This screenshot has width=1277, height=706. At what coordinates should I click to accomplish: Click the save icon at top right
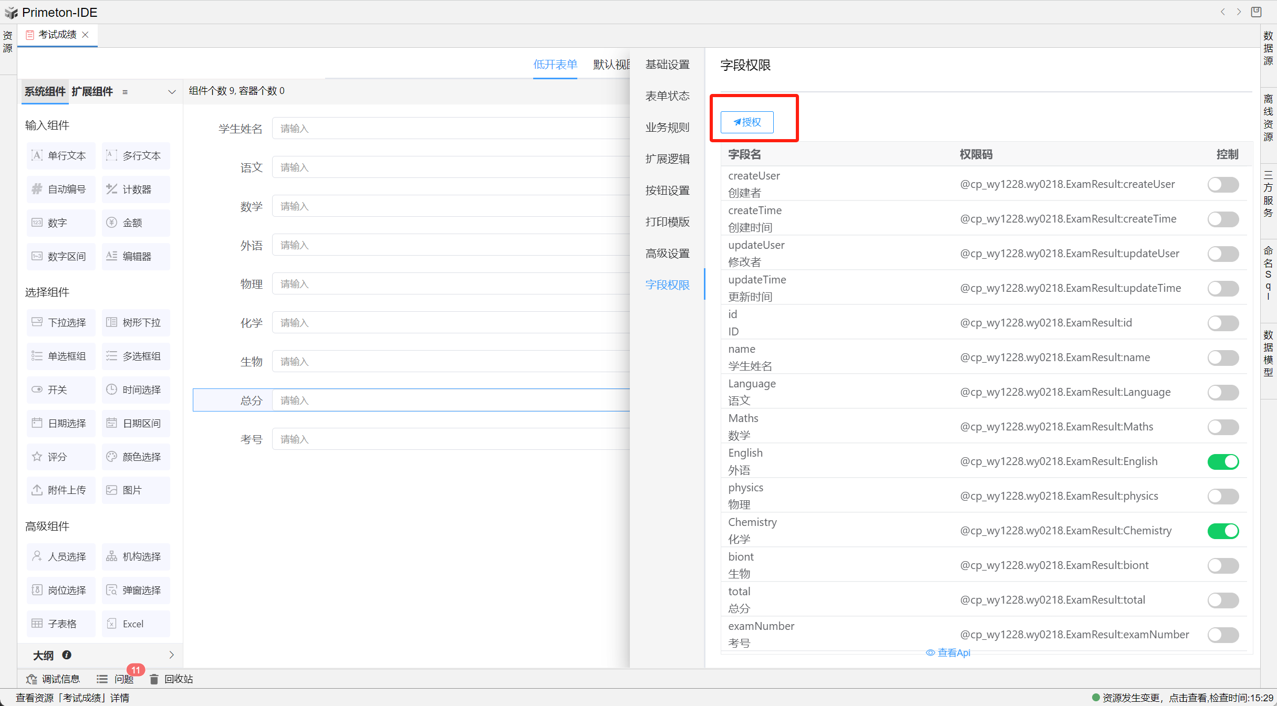click(x=1256, y=12)
